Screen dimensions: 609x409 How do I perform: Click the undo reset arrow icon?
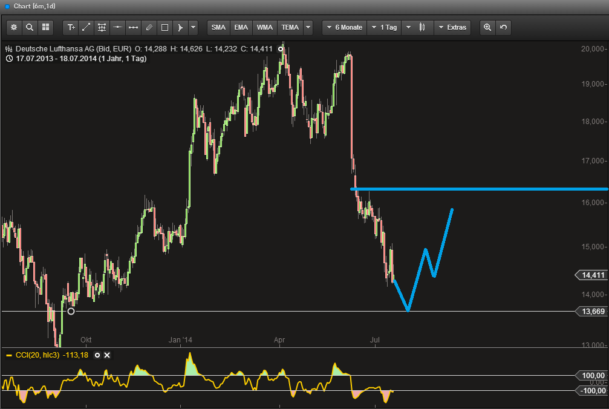pos(503,28)
